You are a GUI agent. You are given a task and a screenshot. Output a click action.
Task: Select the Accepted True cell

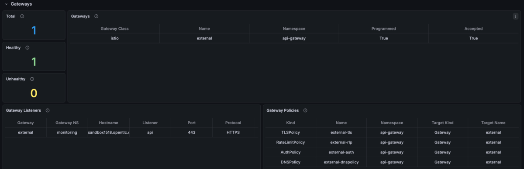pos(473,38)
